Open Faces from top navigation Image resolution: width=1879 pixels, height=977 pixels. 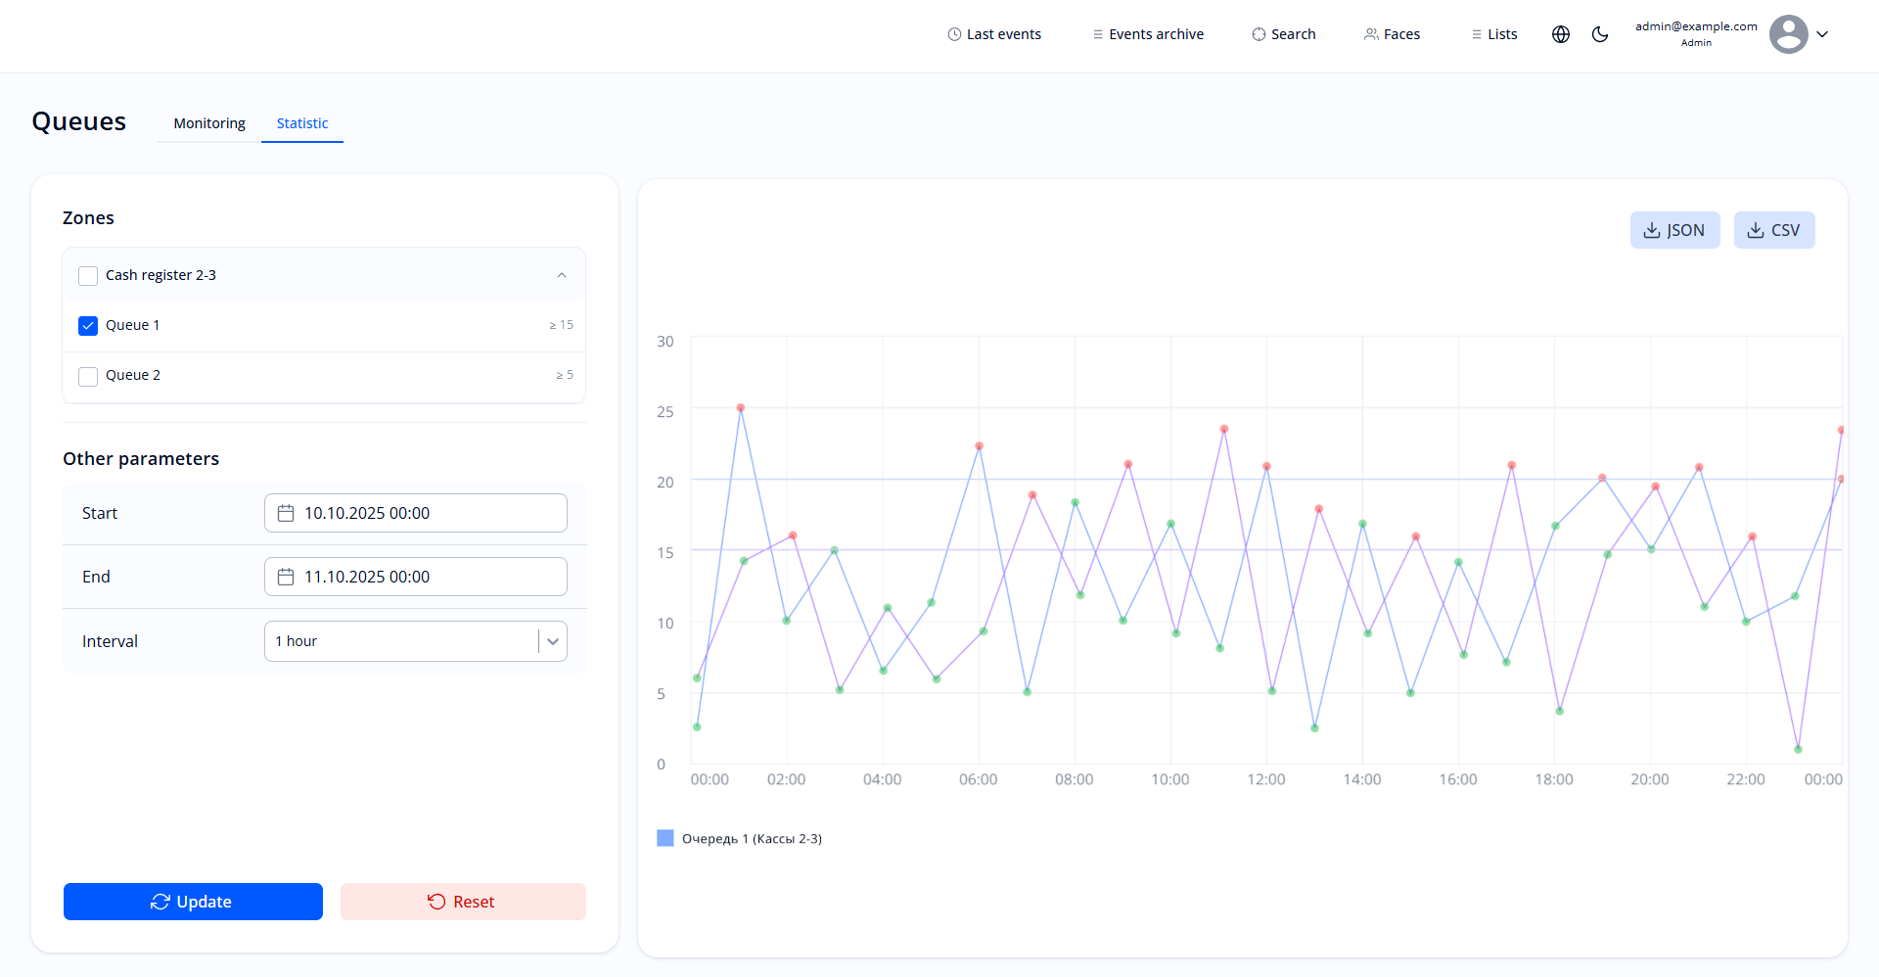(1392, 34)
